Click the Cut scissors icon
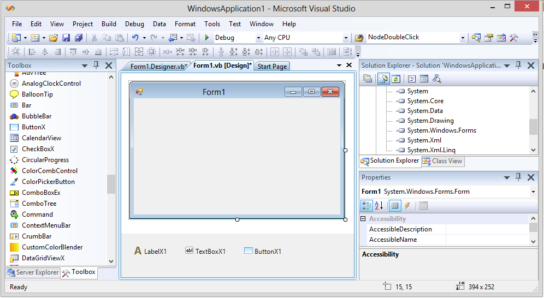Image resolution: width=544 pixels, height=298 pixels. click(x=94, y=38)
